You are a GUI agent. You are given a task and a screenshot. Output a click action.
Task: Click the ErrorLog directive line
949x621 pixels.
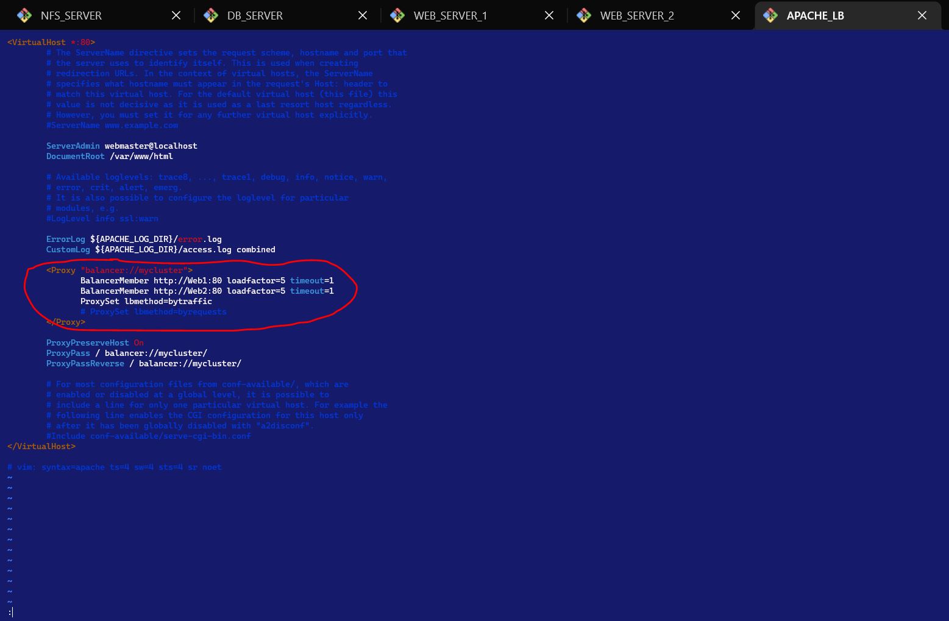(134, 239)
